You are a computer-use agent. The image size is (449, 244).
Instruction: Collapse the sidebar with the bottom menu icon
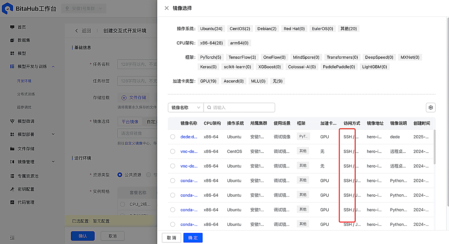pyautogui.click(x=12, y=238)
